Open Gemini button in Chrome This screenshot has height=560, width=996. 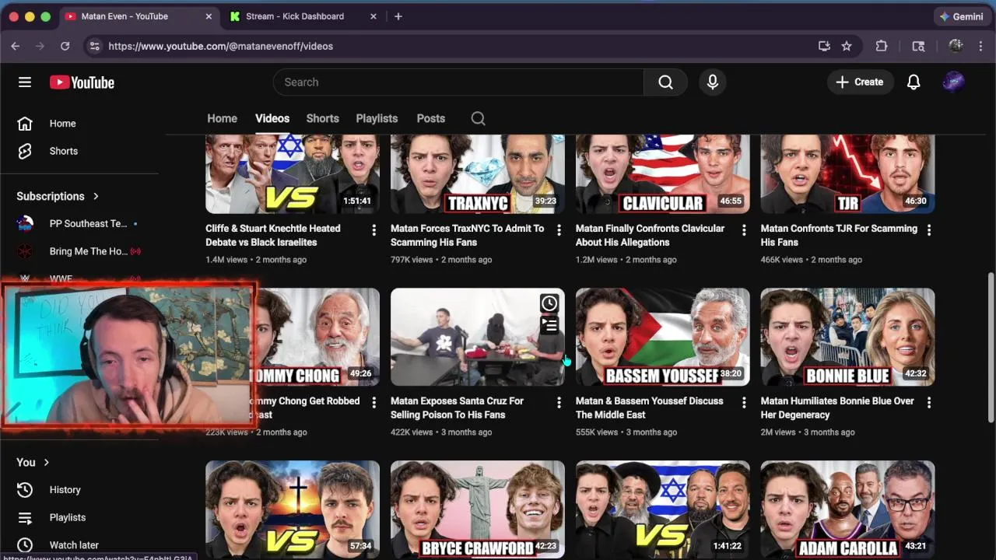coord(962,16)
